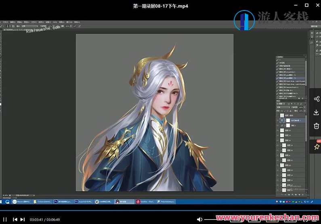Open the first menu in Photoshop menu bar
Viewport: 321px width, 224px height.
(6, 22)
